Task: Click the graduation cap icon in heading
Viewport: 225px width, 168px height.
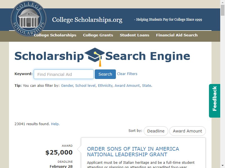Action: (94, 57)
